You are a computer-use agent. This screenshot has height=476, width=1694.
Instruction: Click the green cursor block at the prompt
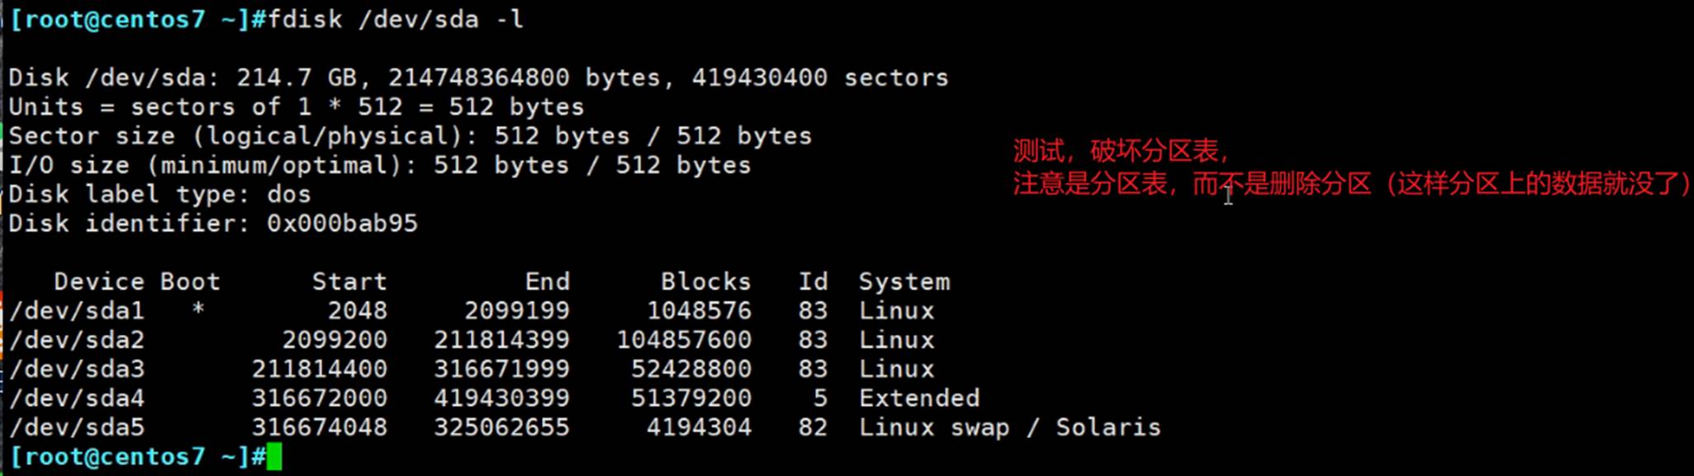[274, 457]
